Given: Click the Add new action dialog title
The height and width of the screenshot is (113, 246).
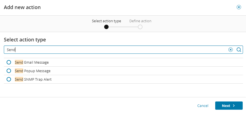Looking at the screenshot, I should click(x=22, y=7).
